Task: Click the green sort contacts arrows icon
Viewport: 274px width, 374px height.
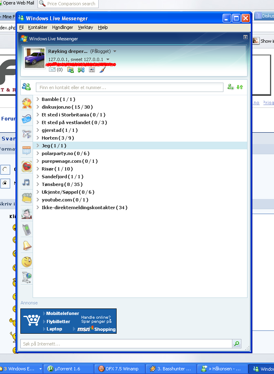Action: pos(240,87)
